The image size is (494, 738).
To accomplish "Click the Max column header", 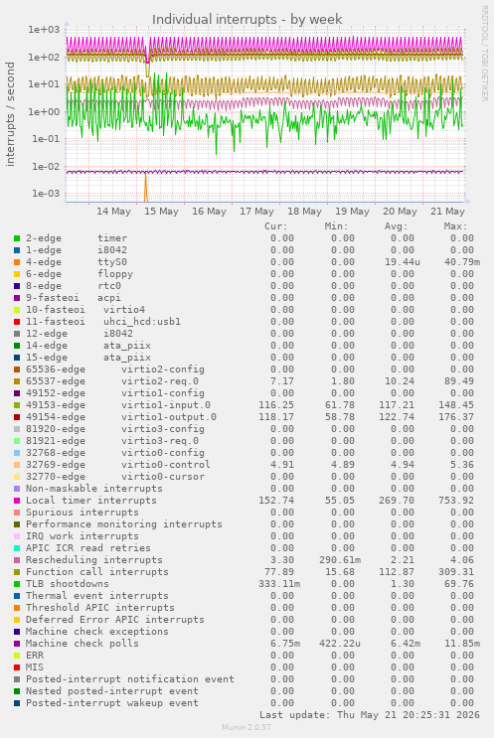I will point(455,226).
